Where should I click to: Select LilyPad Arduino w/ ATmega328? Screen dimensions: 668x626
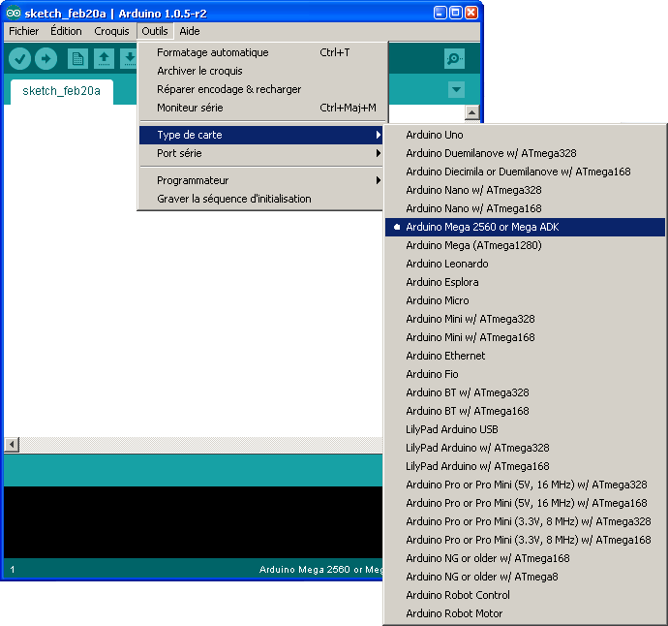(x=525, y=448)
